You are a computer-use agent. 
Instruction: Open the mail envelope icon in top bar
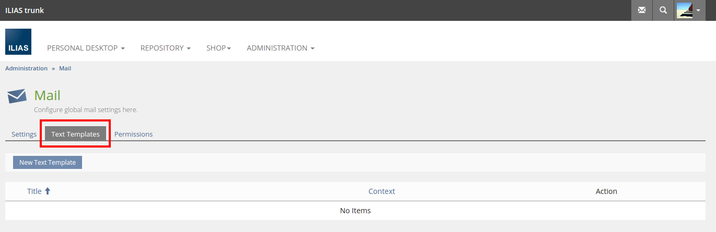pyautogui.click(x=641, y=10)
